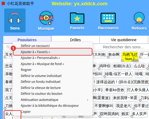149x119 pixels.
Task: Click the Rechercher des sons search field
Action: coord(123,47)
